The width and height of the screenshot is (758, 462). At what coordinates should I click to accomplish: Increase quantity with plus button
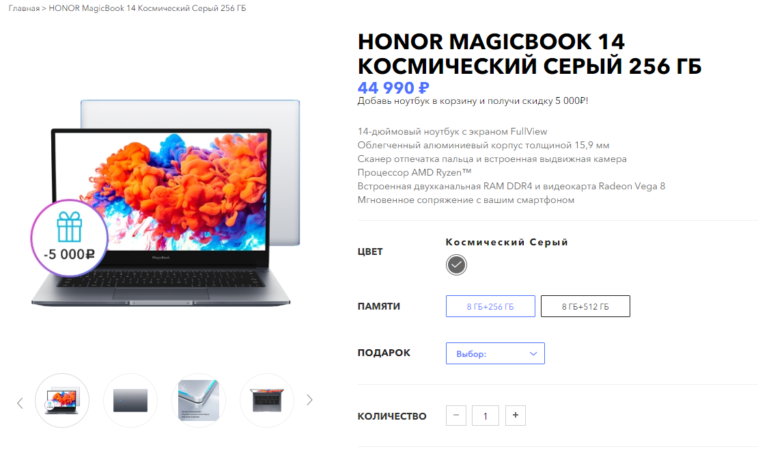516,415
